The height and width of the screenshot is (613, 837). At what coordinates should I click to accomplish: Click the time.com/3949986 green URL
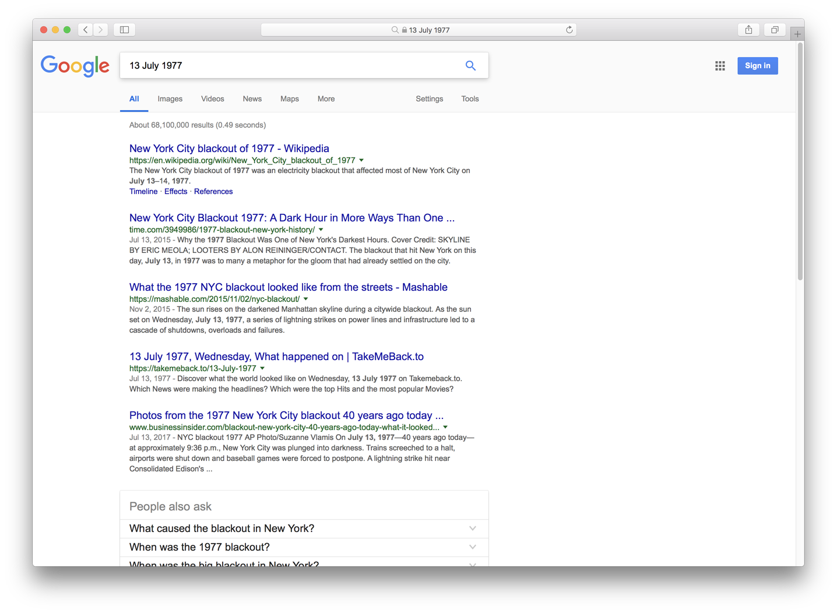[222, 230]
